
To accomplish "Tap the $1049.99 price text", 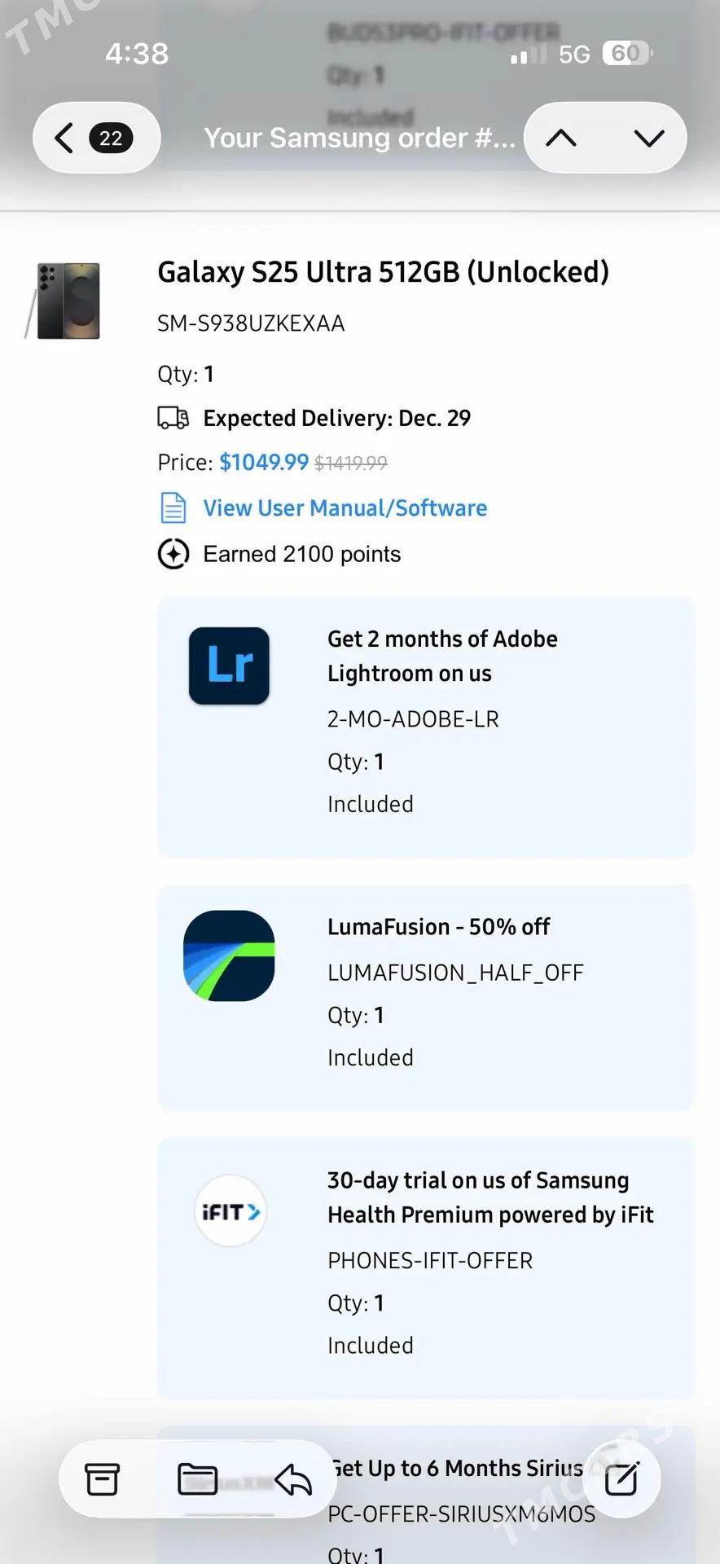I will 264,463.
